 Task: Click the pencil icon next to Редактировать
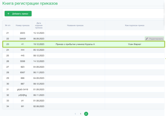(x=147, y=39)
